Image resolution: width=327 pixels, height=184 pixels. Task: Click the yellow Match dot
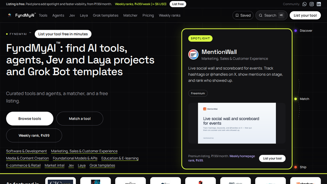pos(296,99)
